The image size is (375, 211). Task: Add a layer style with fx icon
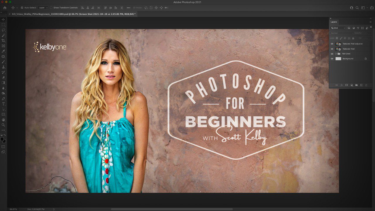(x=342, y=85)
